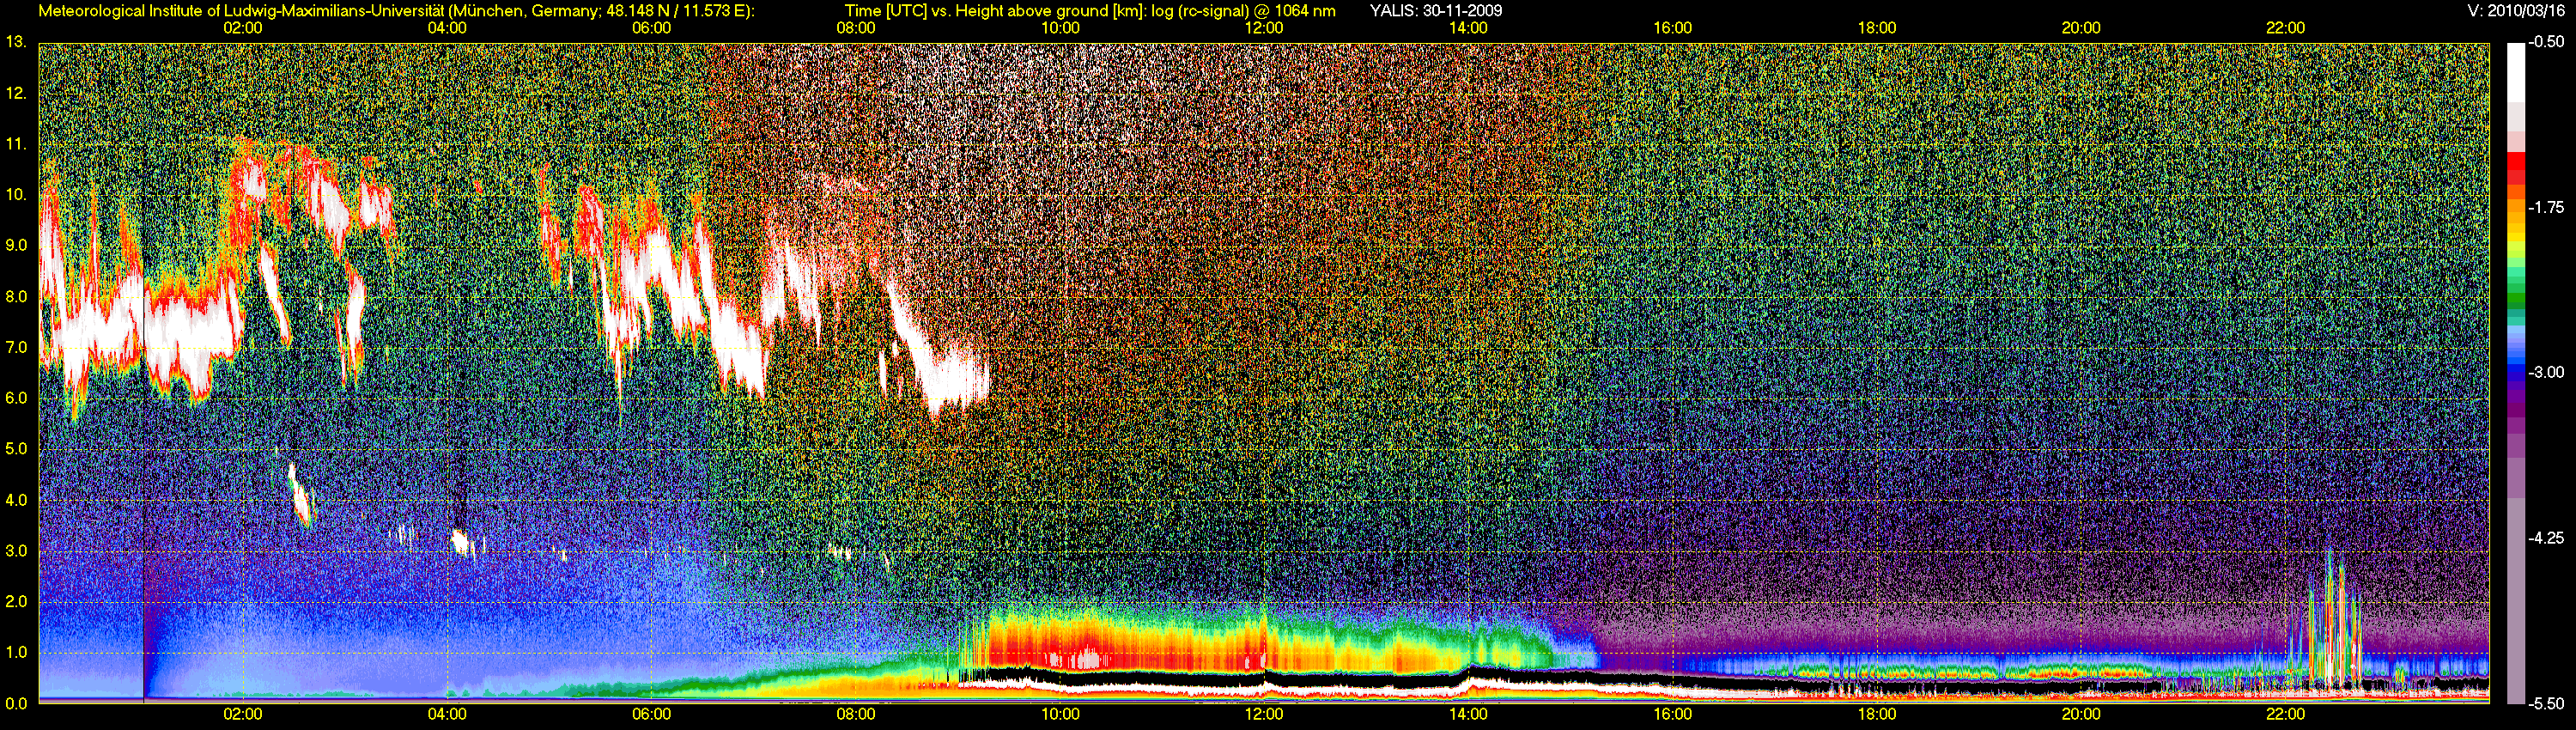Click the 16:00 label on the bottom time axis
This screenshot has width=2576, height=730.
click(x=1673, y=714)
